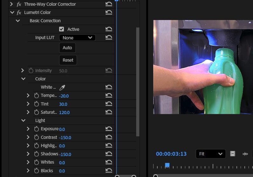Toggle animation stopwatch for Highlights
Viewport: 253px width, 177px height.
[x=37, y=146]
